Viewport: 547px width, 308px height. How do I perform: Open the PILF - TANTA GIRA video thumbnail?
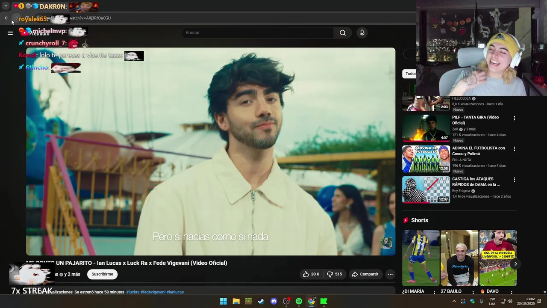click(x=426, y=128)
